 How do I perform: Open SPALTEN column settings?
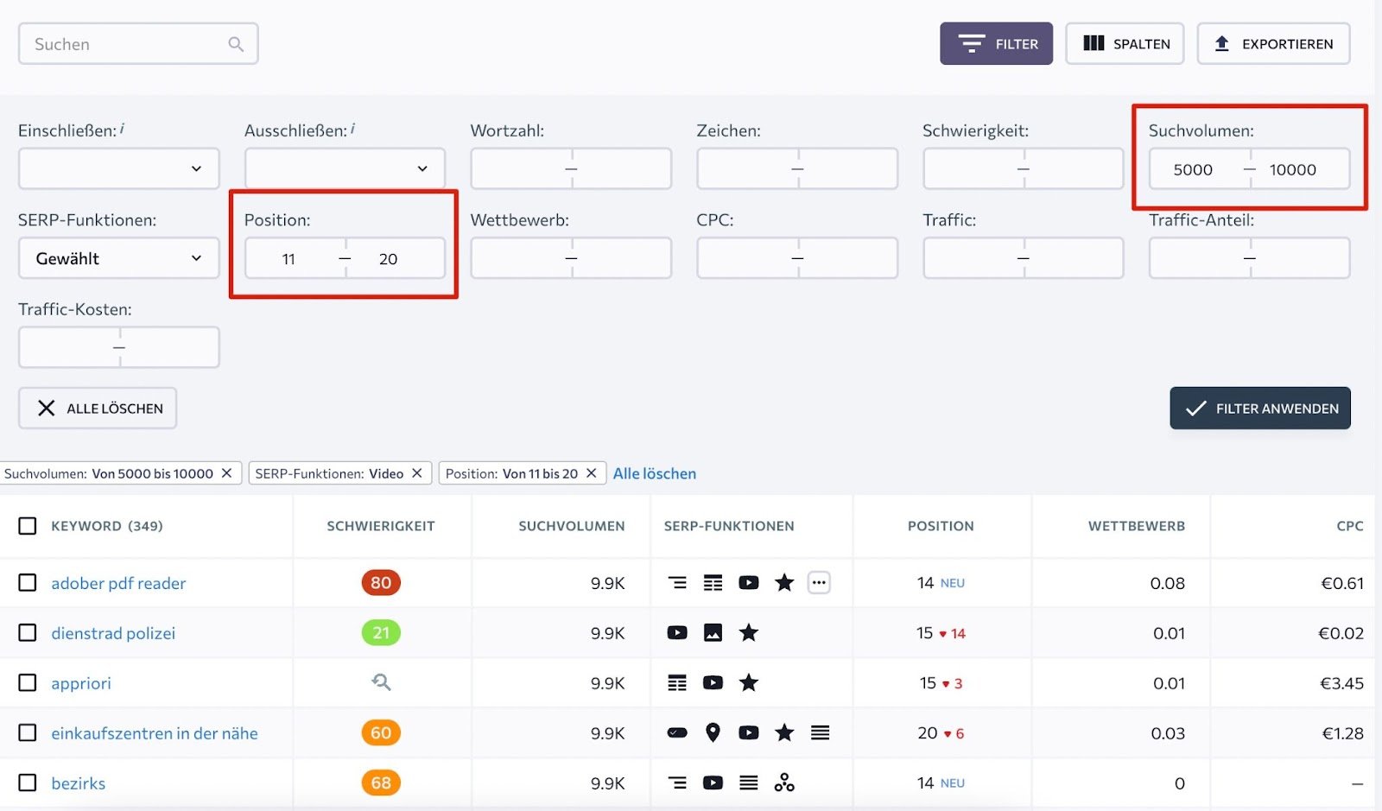pyautogui.click(x=1125, y=43)
